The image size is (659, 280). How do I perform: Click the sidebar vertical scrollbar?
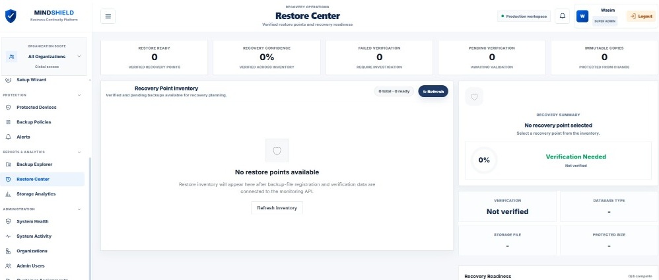[89, 219]
